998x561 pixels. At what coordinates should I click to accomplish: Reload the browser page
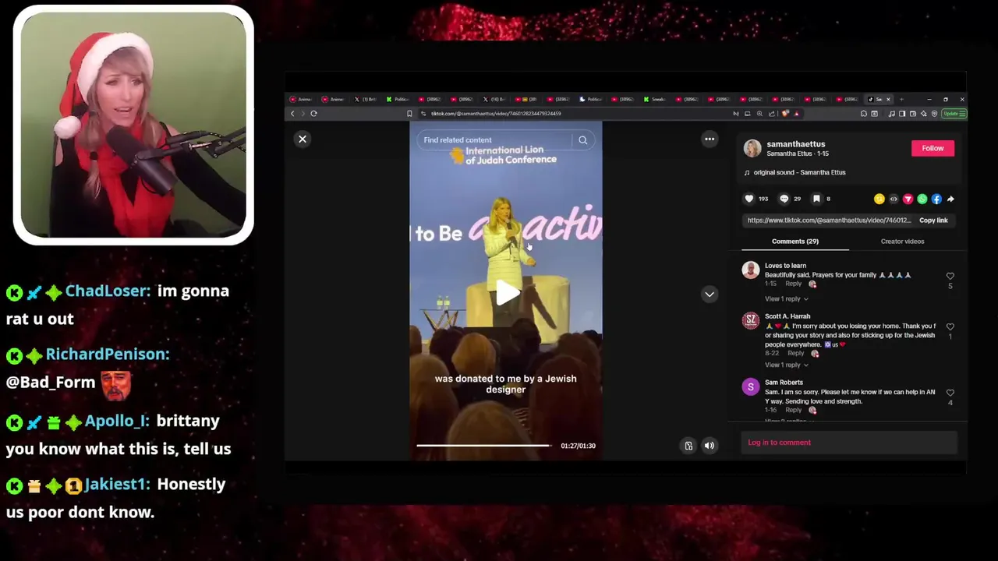(x=313, y=114)
